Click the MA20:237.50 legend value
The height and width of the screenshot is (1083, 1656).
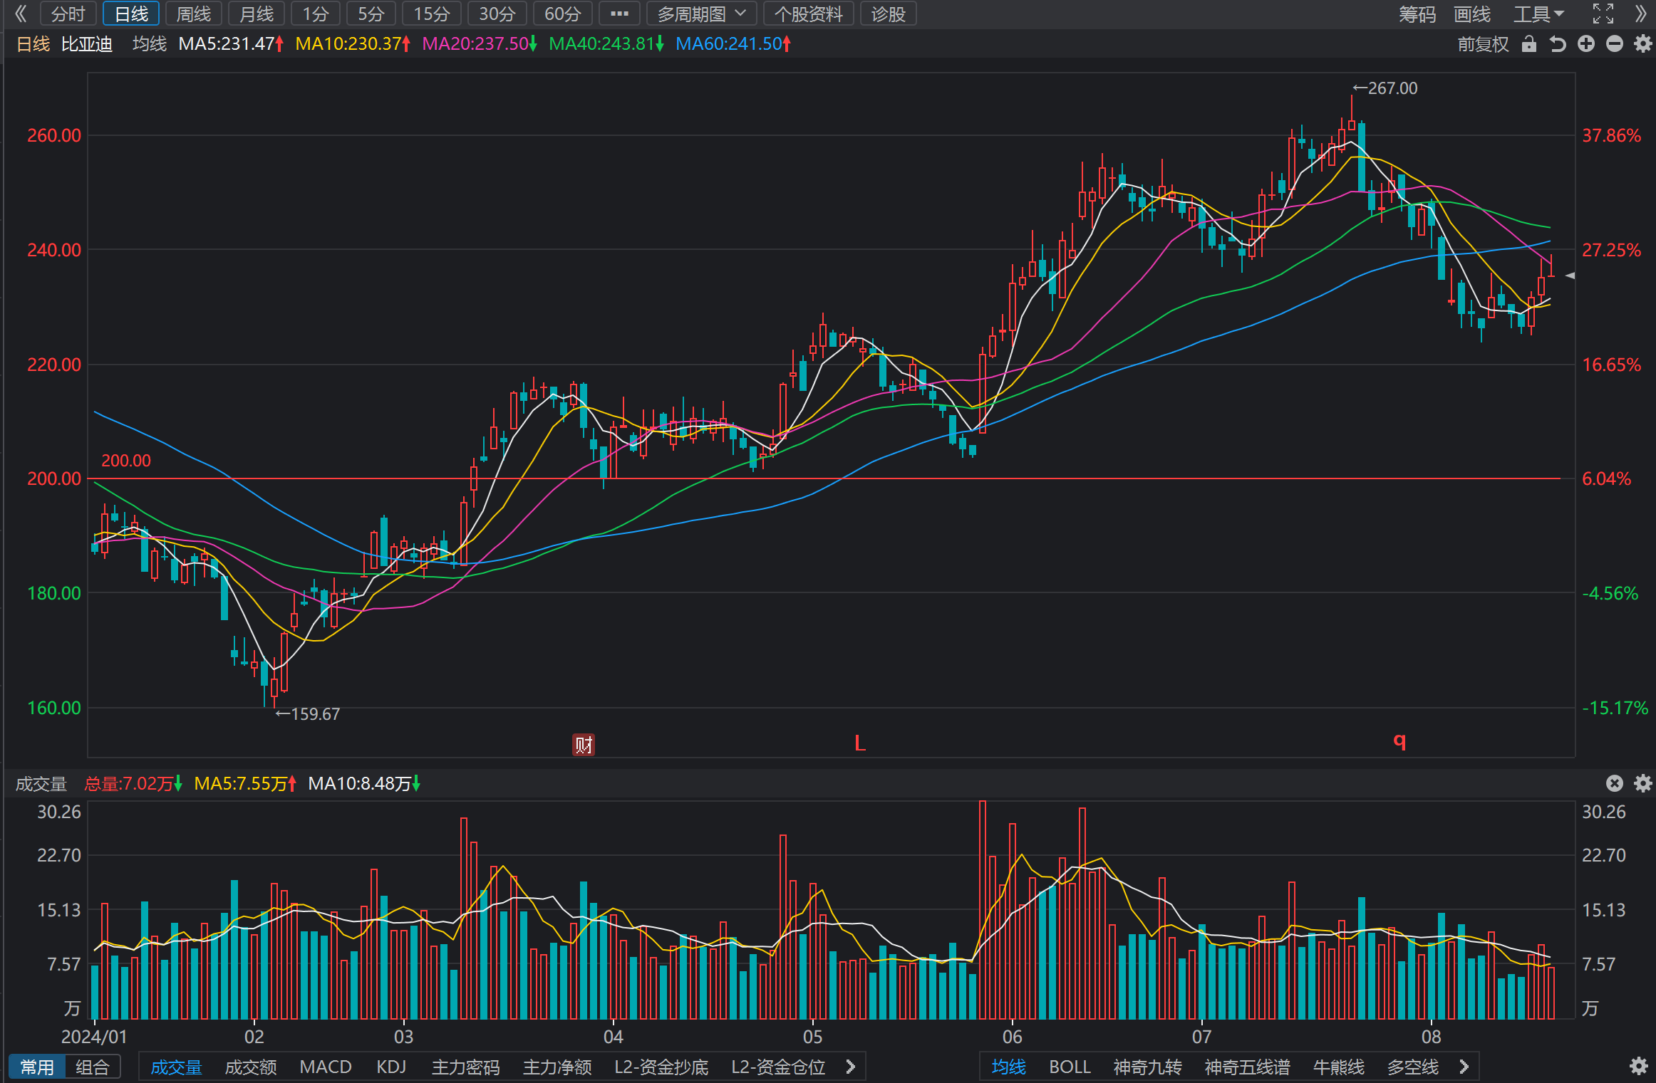(x=480, y=44)
